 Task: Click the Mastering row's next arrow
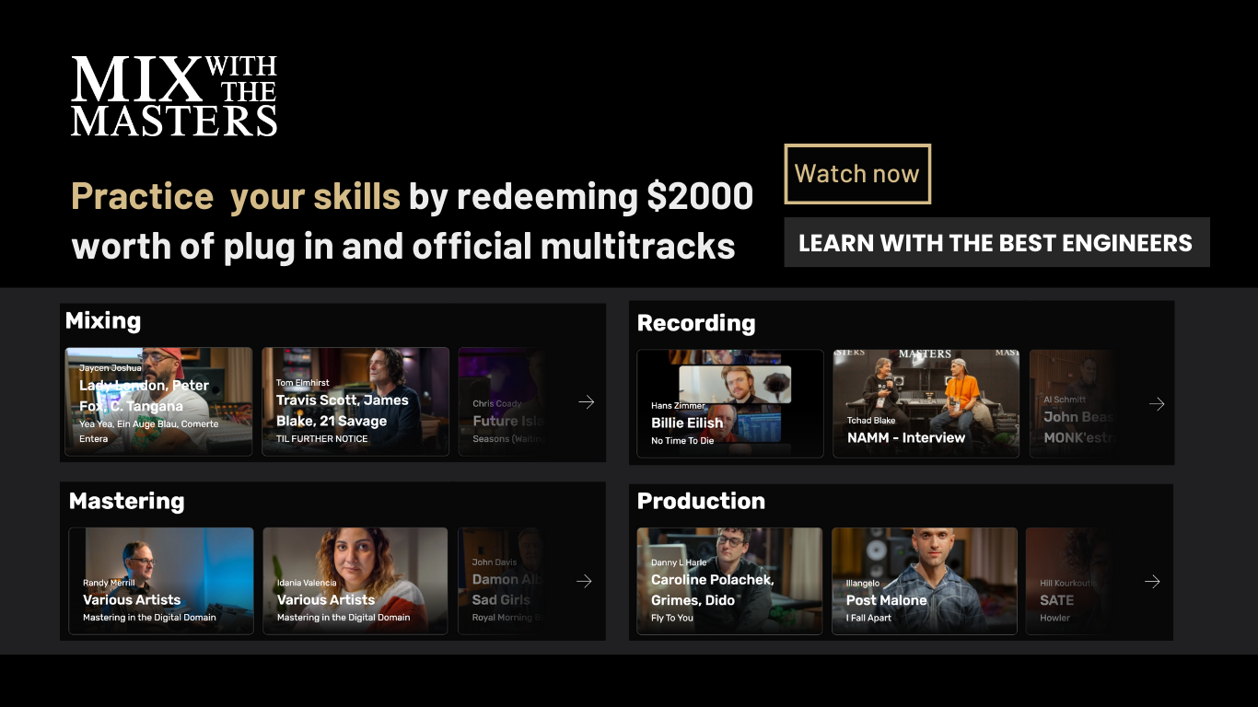(584, 581)
